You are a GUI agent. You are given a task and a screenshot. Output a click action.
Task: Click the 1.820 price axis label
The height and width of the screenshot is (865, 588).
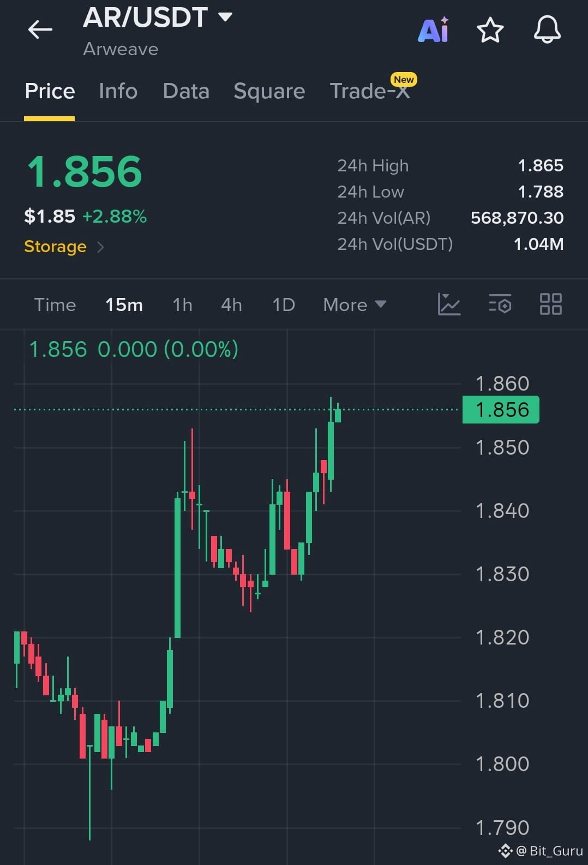(x=502, y=637)
